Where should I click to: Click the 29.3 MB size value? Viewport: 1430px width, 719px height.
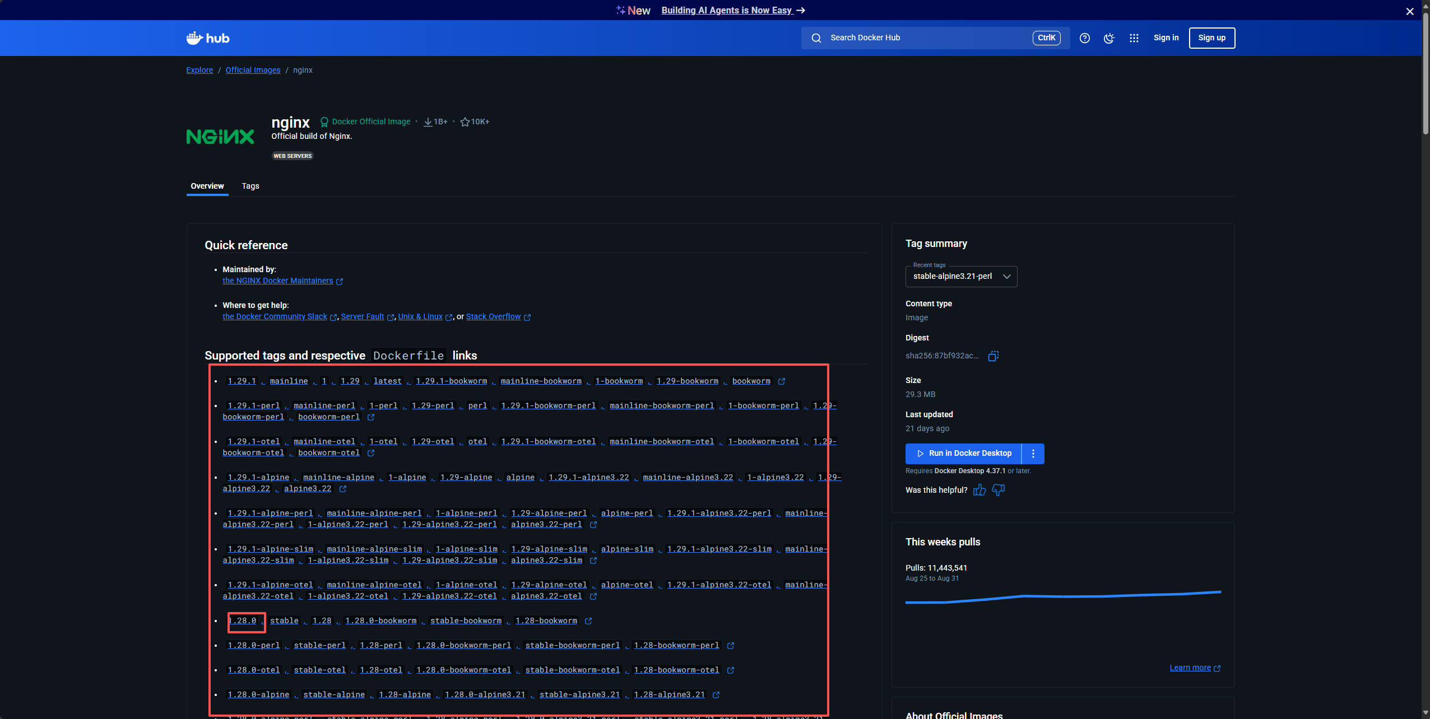point(920,395)
